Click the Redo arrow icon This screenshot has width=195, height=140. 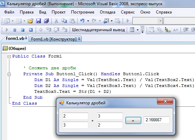tap(94, 21)
